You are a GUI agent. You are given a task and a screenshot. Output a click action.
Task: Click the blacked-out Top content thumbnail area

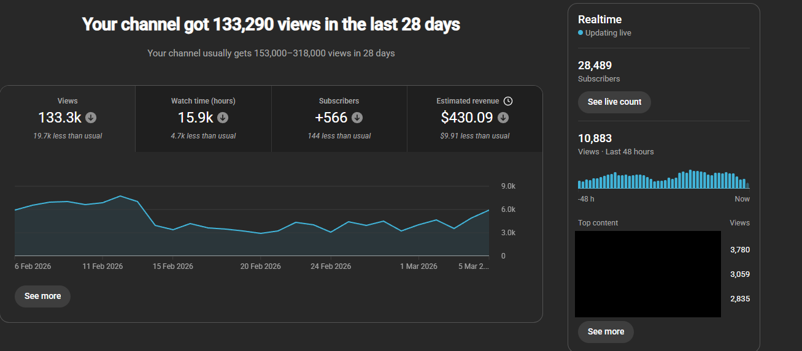tap(647, 274)
